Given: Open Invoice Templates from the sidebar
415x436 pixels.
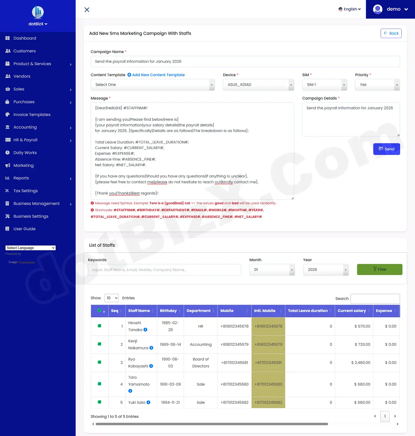Looking at the screenshot, I should 32,114.
